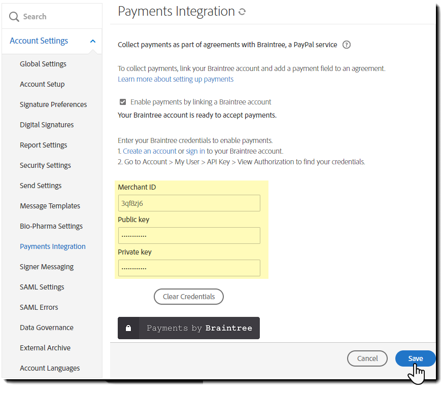
Task: Click the lock icon on Braintree badge
Action: (x=128, y=328)
